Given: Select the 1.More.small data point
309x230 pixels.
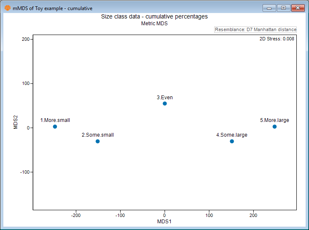Looking at the screenshot, I should [x=55, y=127].
